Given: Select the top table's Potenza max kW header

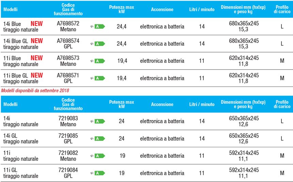Looking at the screenshot, I should click(122, 9).
